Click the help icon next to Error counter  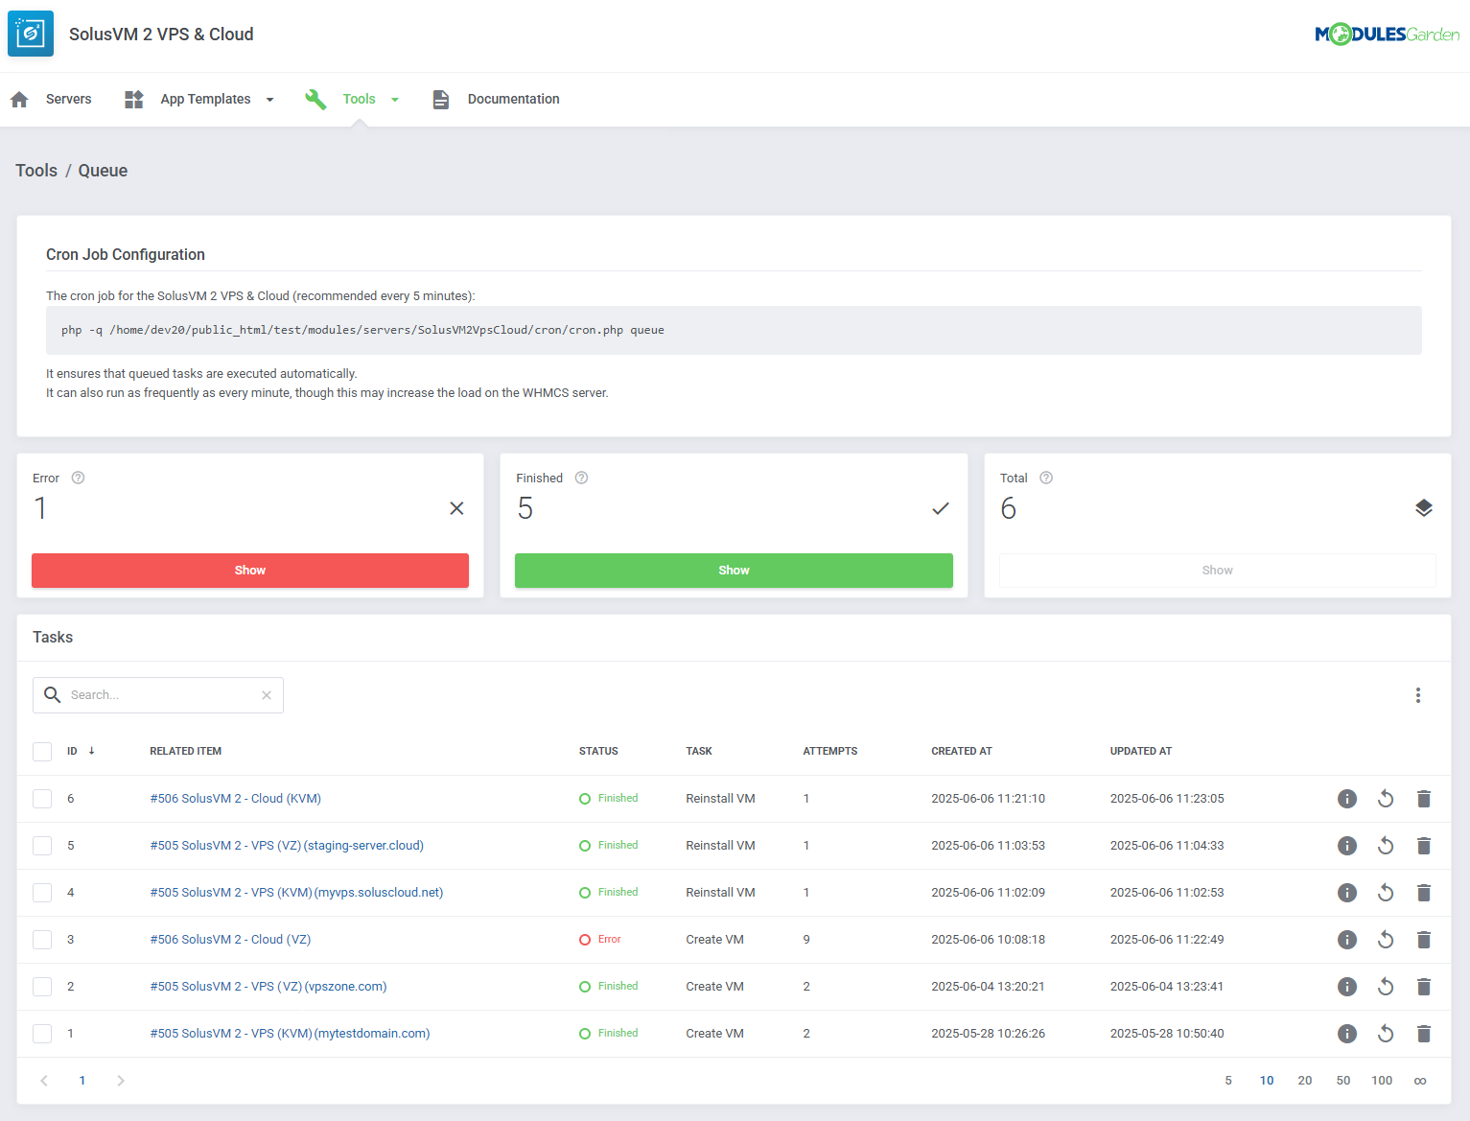pos(78,477)
